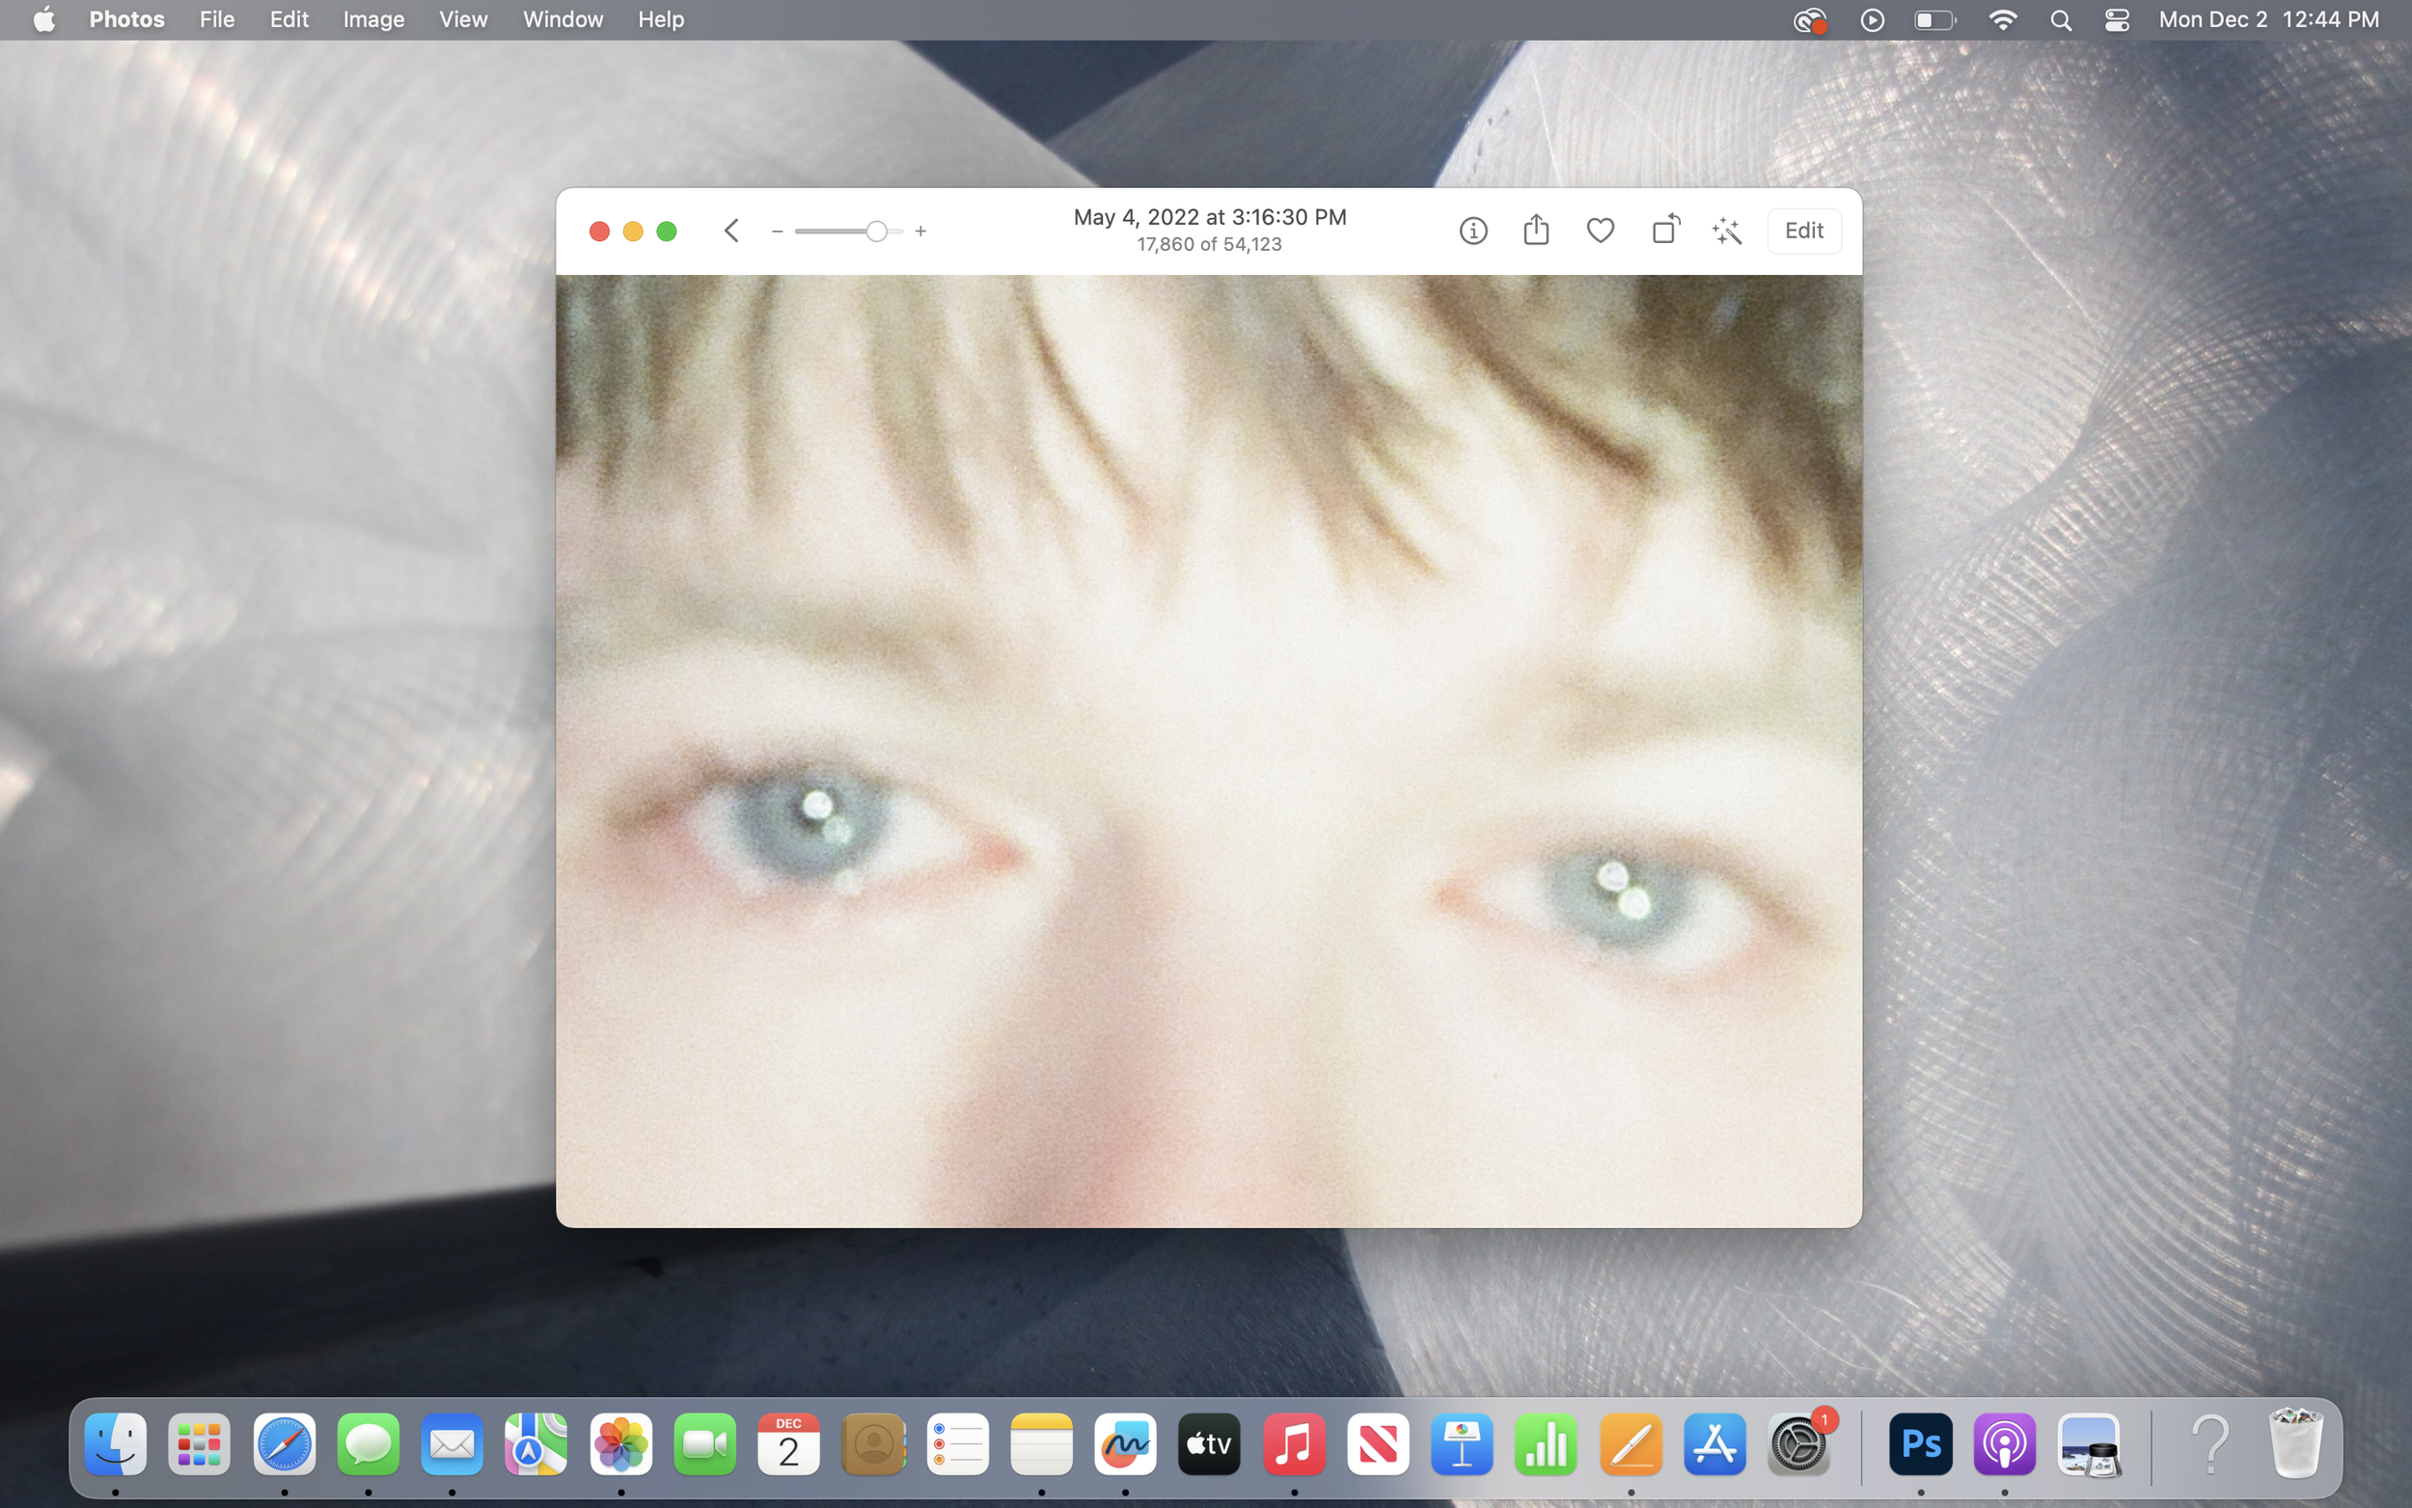Go back using the left chevron

pos(731,231)
